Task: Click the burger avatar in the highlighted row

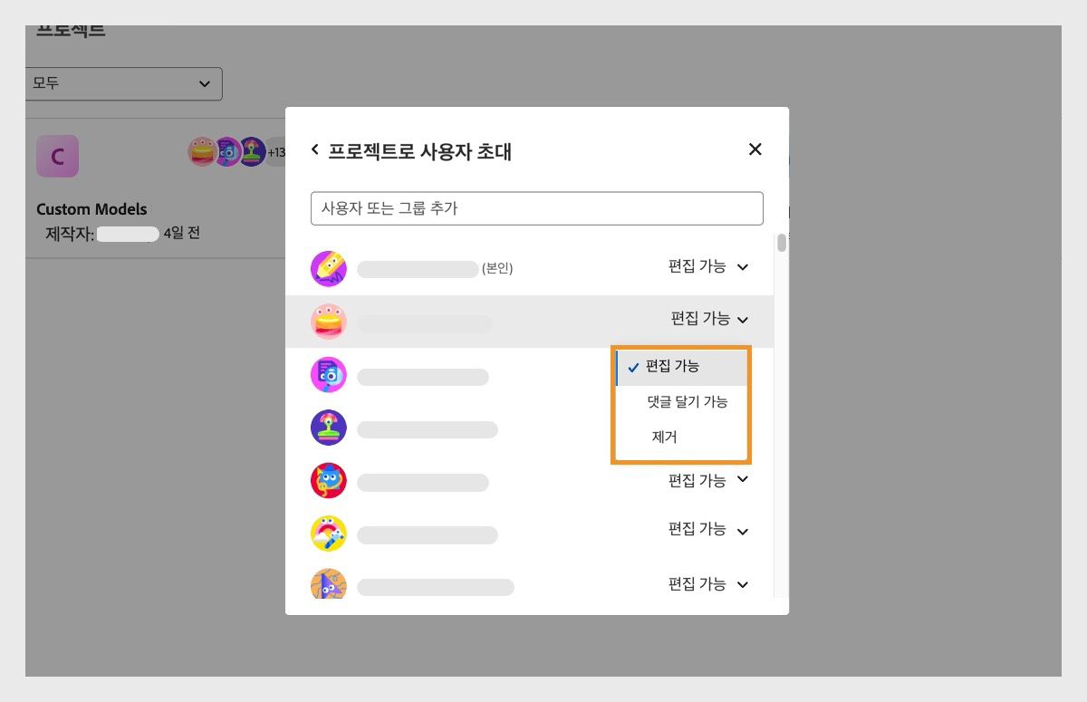Action: click(x=329, y=322)
